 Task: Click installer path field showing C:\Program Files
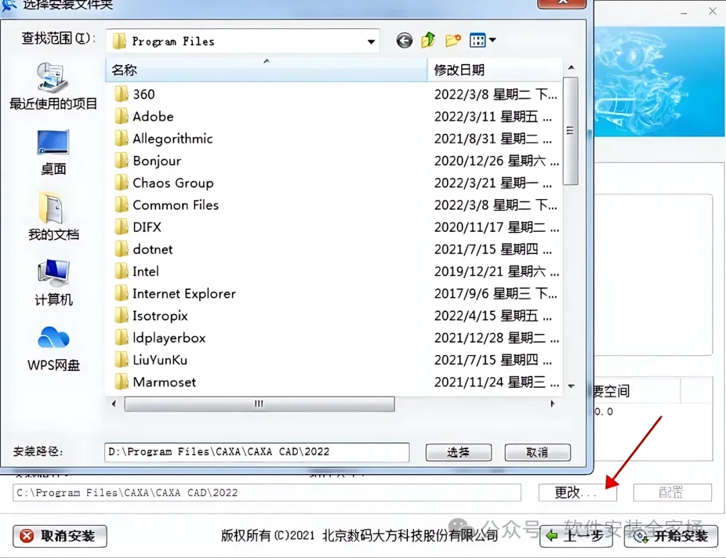(x=267, y=492)
